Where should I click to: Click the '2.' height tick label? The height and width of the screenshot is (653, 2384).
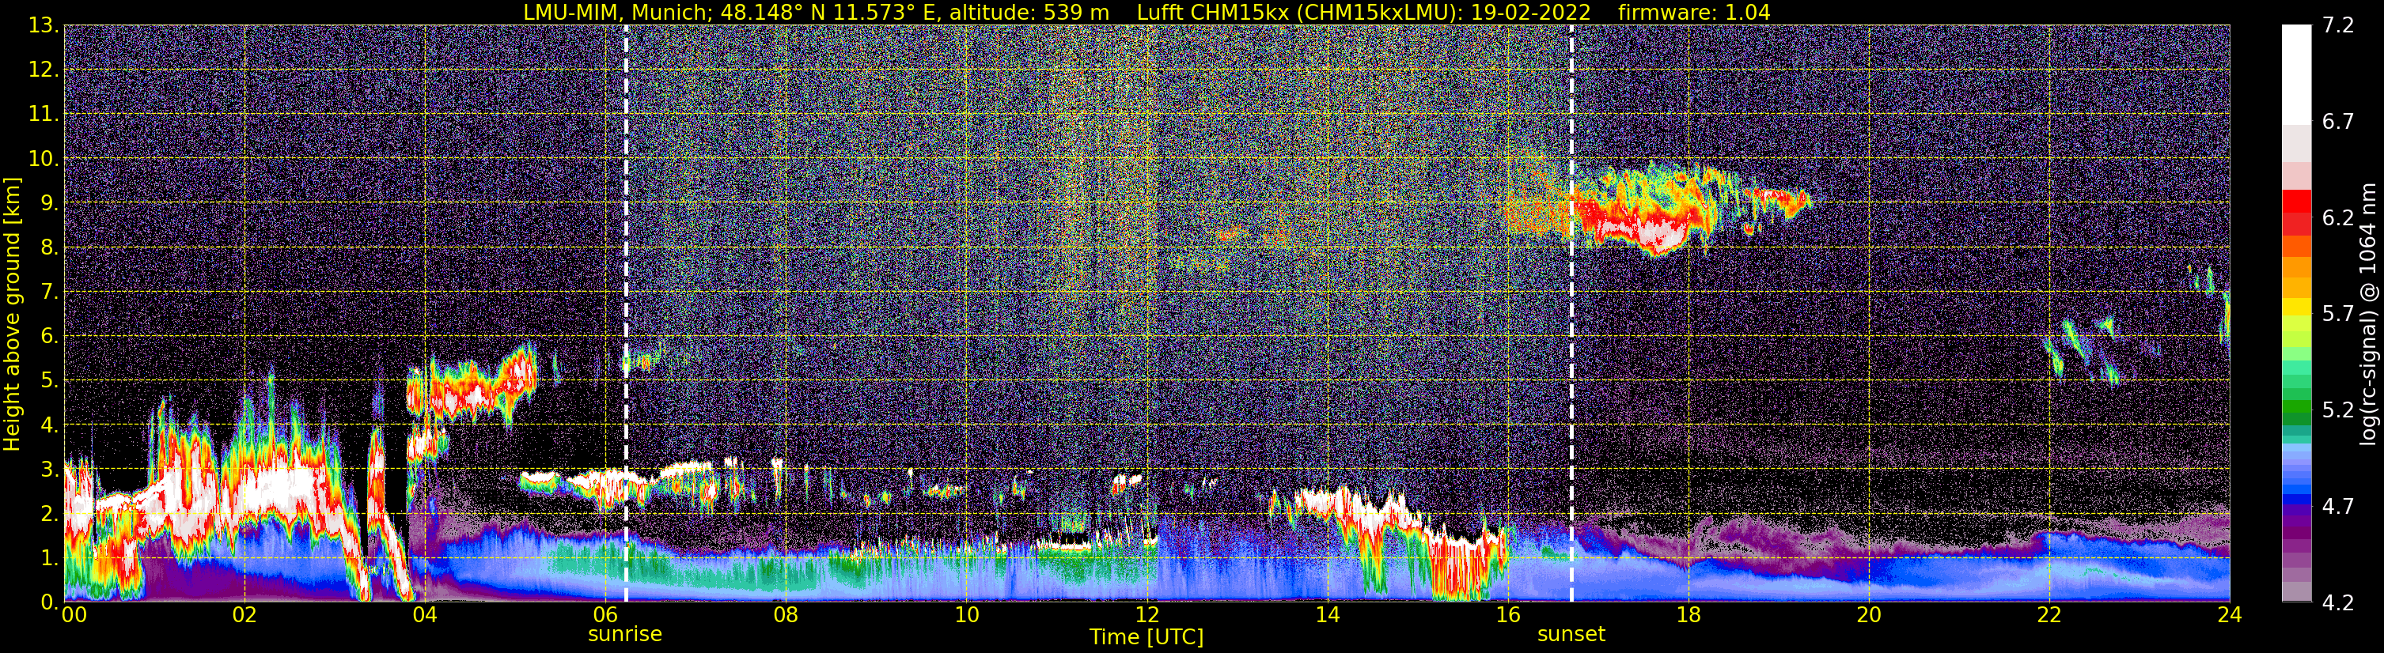[x=49, y=513]
